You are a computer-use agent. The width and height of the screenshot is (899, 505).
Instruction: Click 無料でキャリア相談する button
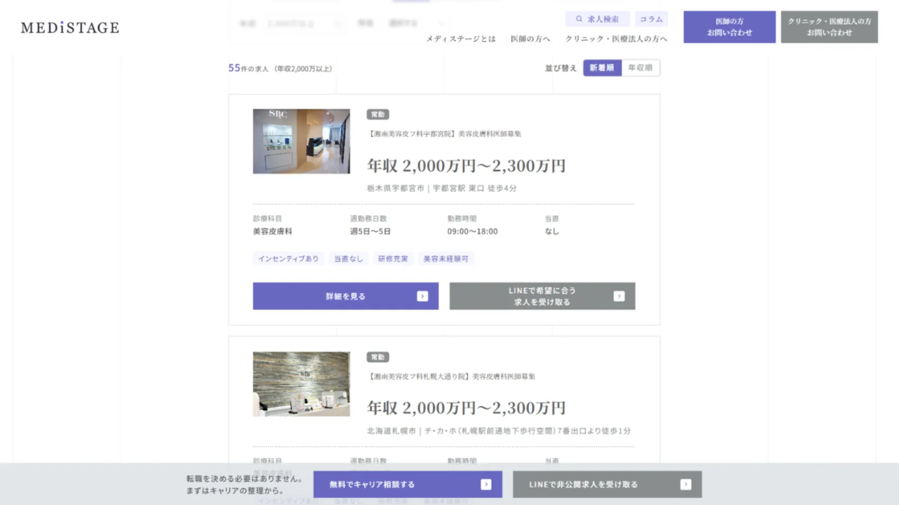coord(408,484)
